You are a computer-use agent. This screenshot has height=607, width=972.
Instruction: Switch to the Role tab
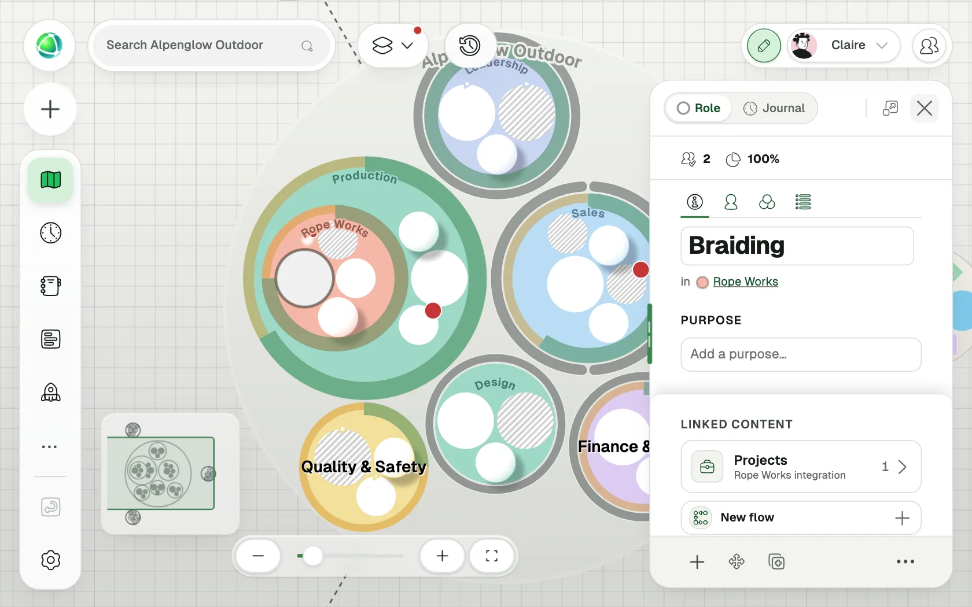click(698, 108)
